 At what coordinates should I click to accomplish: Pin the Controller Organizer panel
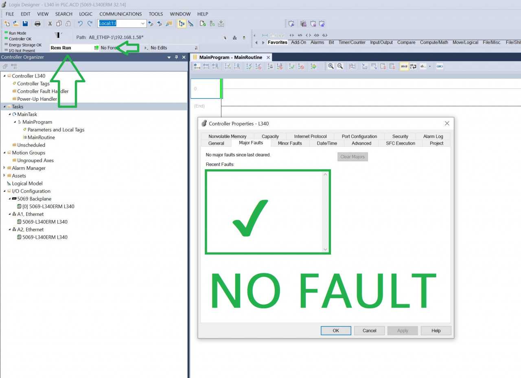(x=177, y=57)
